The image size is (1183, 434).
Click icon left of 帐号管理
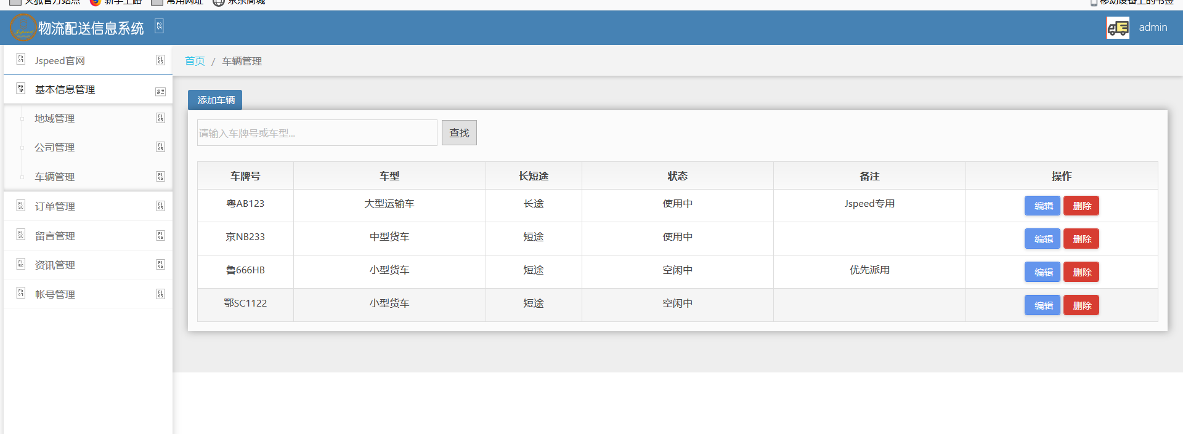point(20,293)
